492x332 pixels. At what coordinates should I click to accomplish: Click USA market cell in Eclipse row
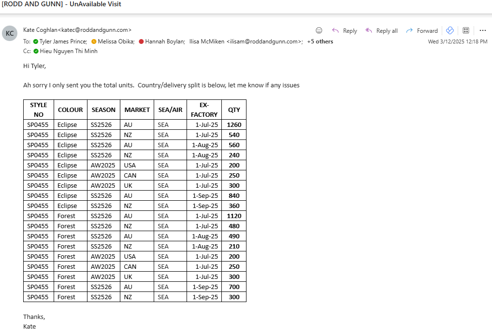pyautogui.click(x=137, y=165)
